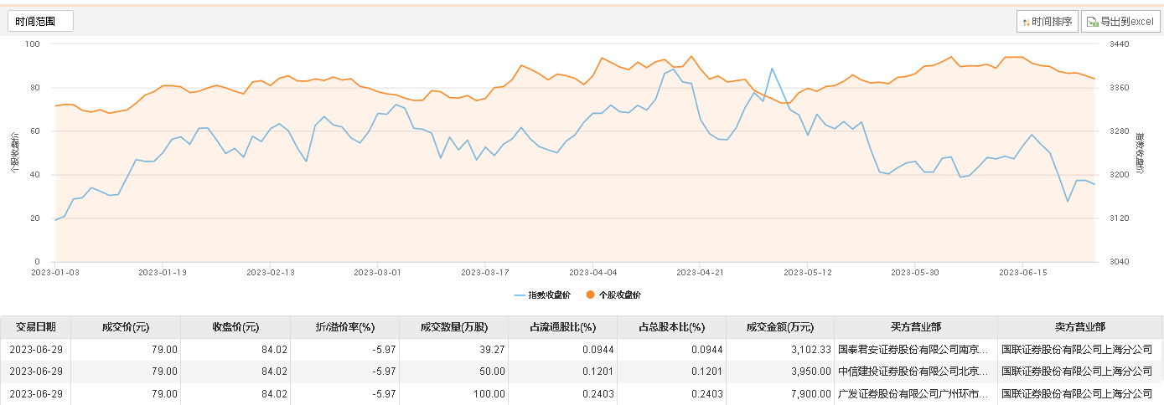Screen dimensions: 1164x405
Task: Click the 折/溢价率(%) column header
Action: coord(344,327)
